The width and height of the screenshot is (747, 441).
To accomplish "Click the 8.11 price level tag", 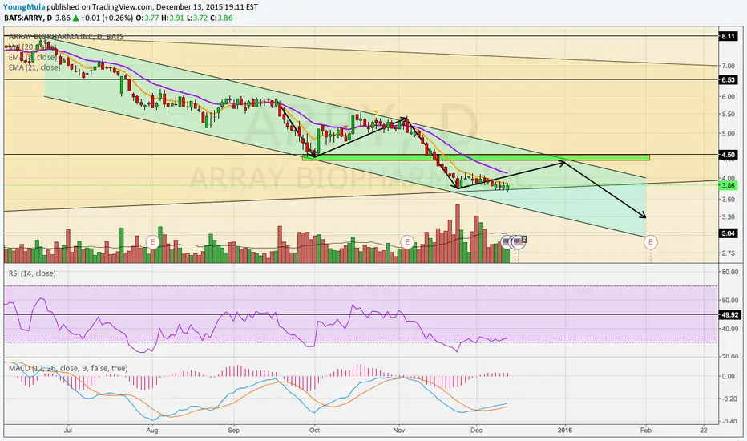I will point(728,36).
